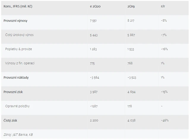Click the "Kons., IFRS (mil. Kč)" header cell
Viewport: 190px width, 140px height.
point(18,6)
